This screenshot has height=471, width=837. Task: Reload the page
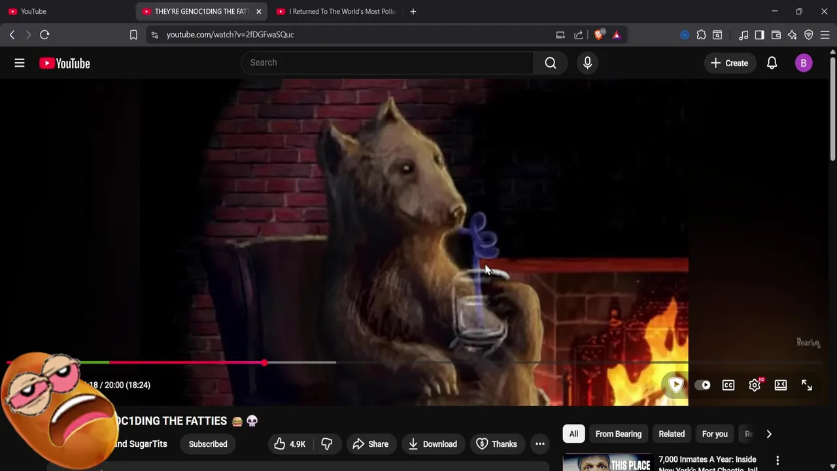(x=44, y=35)
